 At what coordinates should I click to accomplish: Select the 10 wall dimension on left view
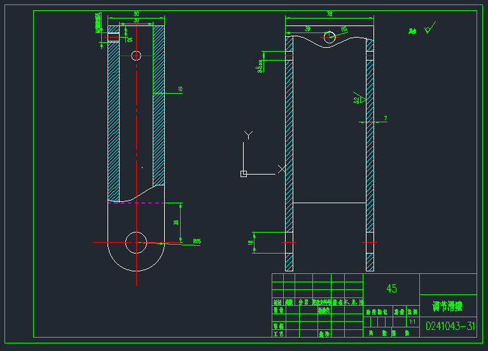pyautogui.click(x=180, y=89)
